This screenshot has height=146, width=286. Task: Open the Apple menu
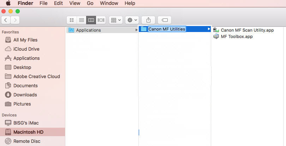coord(8,3)
